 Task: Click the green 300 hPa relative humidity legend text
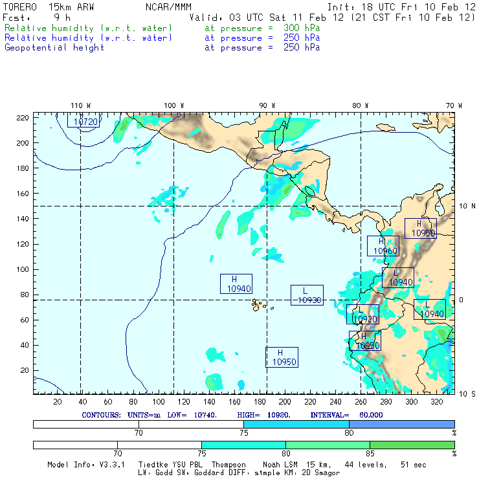click(x=89, y=28)
